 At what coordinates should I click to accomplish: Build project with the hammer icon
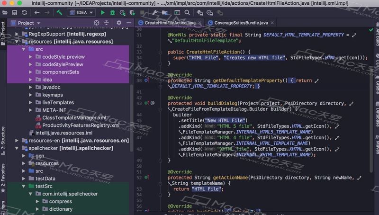[x=60, y=12]
